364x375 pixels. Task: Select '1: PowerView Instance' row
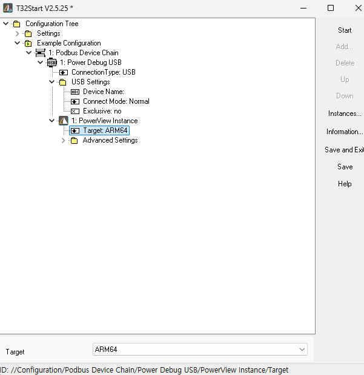click(x=105, y=121)
